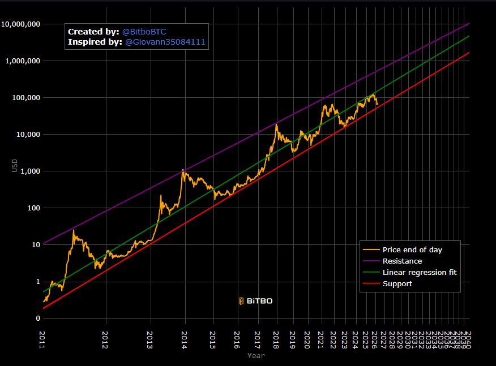The height and width of the screenshot is (366, 496).
Task: Click the red Support line swatch in the legend
Action: [371, 283]
